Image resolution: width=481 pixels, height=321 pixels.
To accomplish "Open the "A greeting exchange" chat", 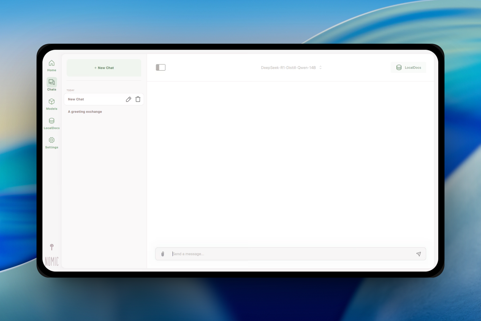I will [85, 112].
